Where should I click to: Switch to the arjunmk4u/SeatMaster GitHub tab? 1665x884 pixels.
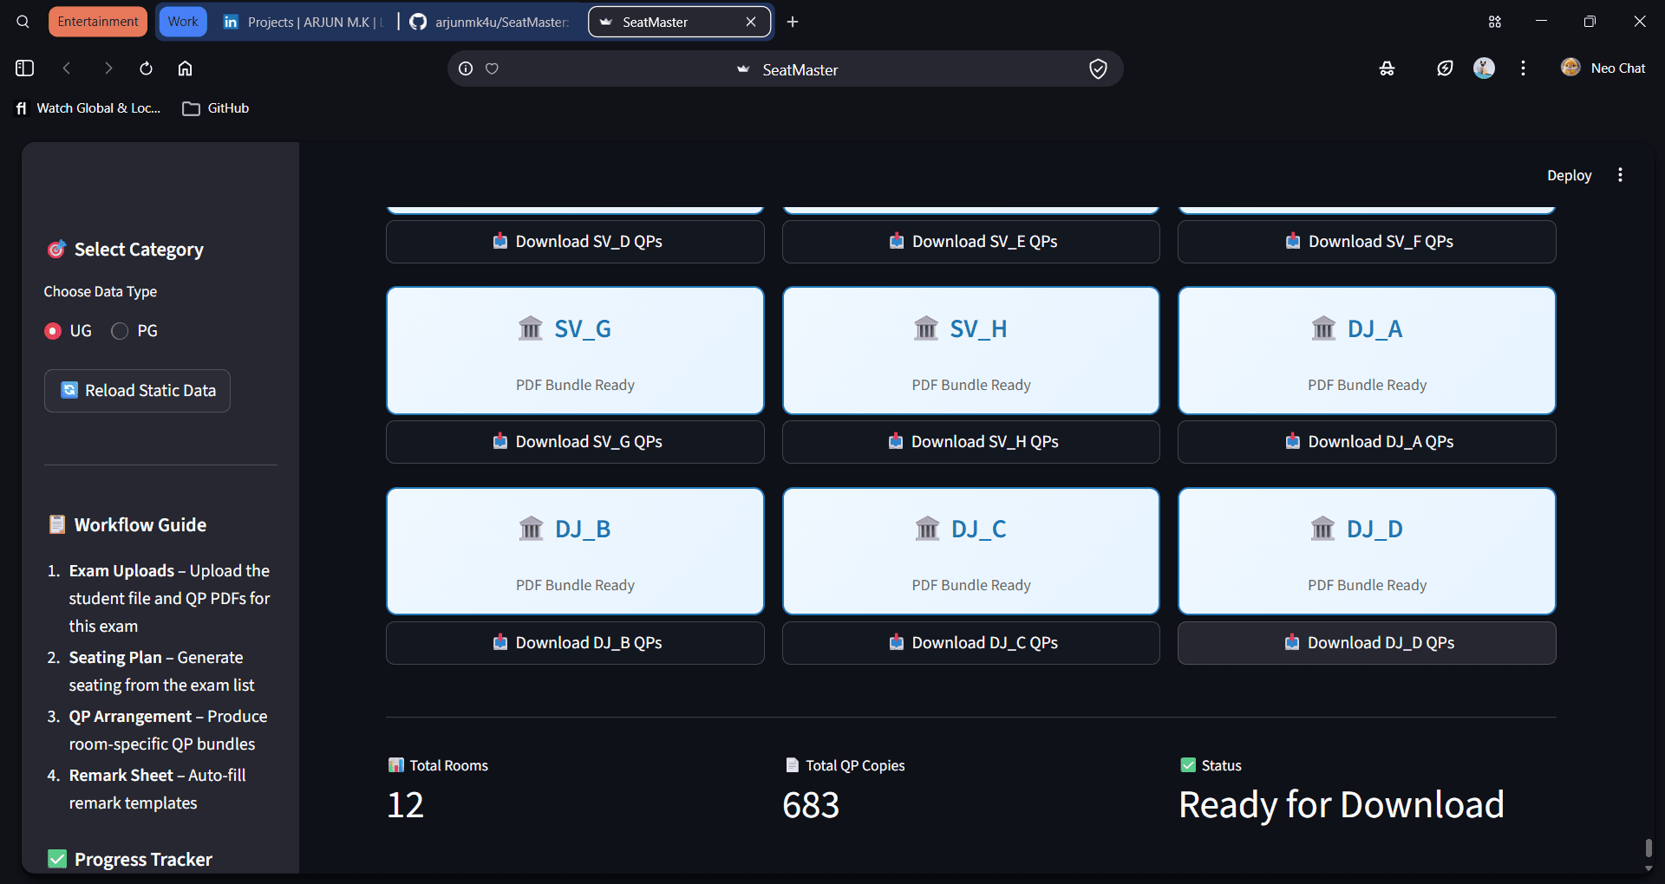coord(490,22)
